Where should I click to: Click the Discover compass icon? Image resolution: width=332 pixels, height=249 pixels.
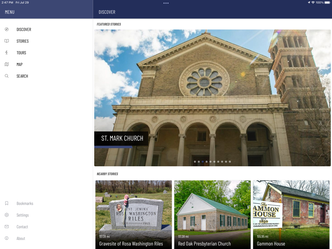[7, 30]
